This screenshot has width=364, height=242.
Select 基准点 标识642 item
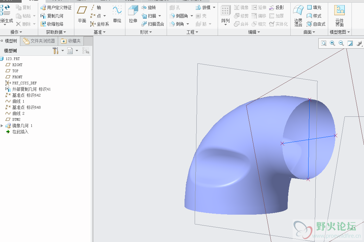[x=26, y=95]
